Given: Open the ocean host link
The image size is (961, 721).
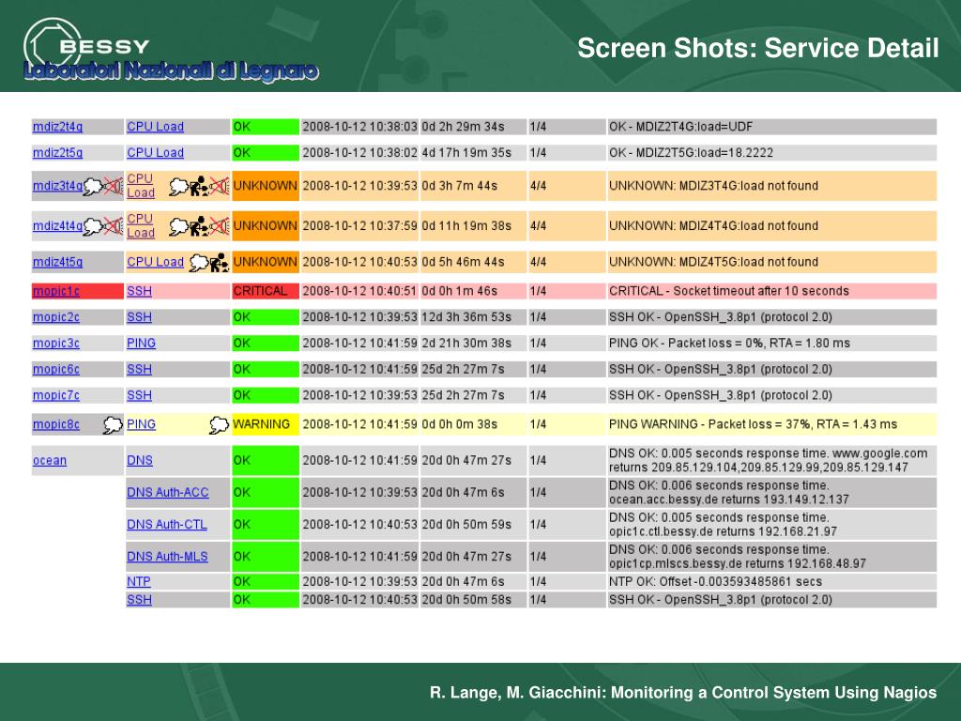Looking at the screenshot, I should [50, 460].
